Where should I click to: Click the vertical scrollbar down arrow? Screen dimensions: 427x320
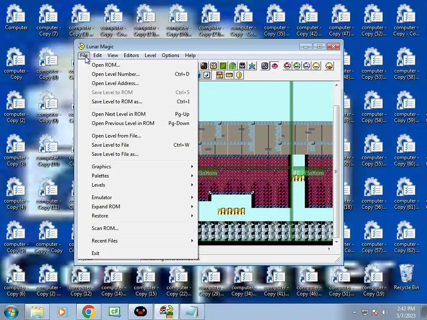pyautogui.click(x=337, y=242)
